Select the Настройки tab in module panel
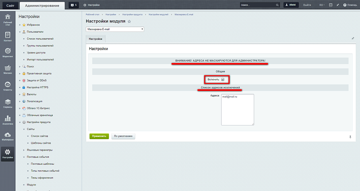Viewport: 360px width, 191px height. 96,39
